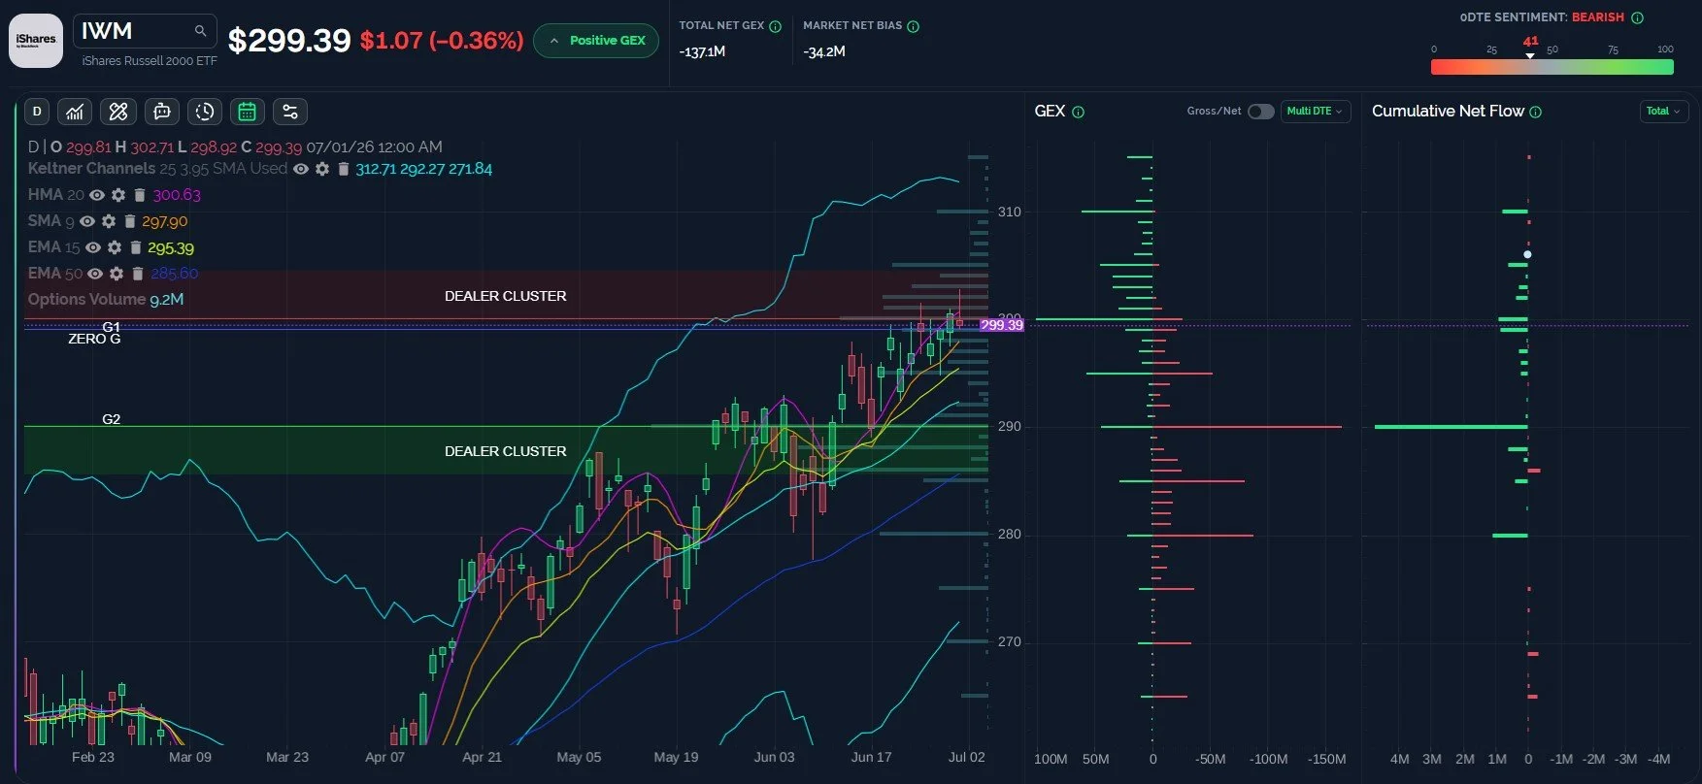
Task: Click the GEX panel info icon
Action: point(1078,112)
